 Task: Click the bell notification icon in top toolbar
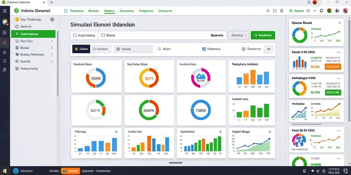282,11
